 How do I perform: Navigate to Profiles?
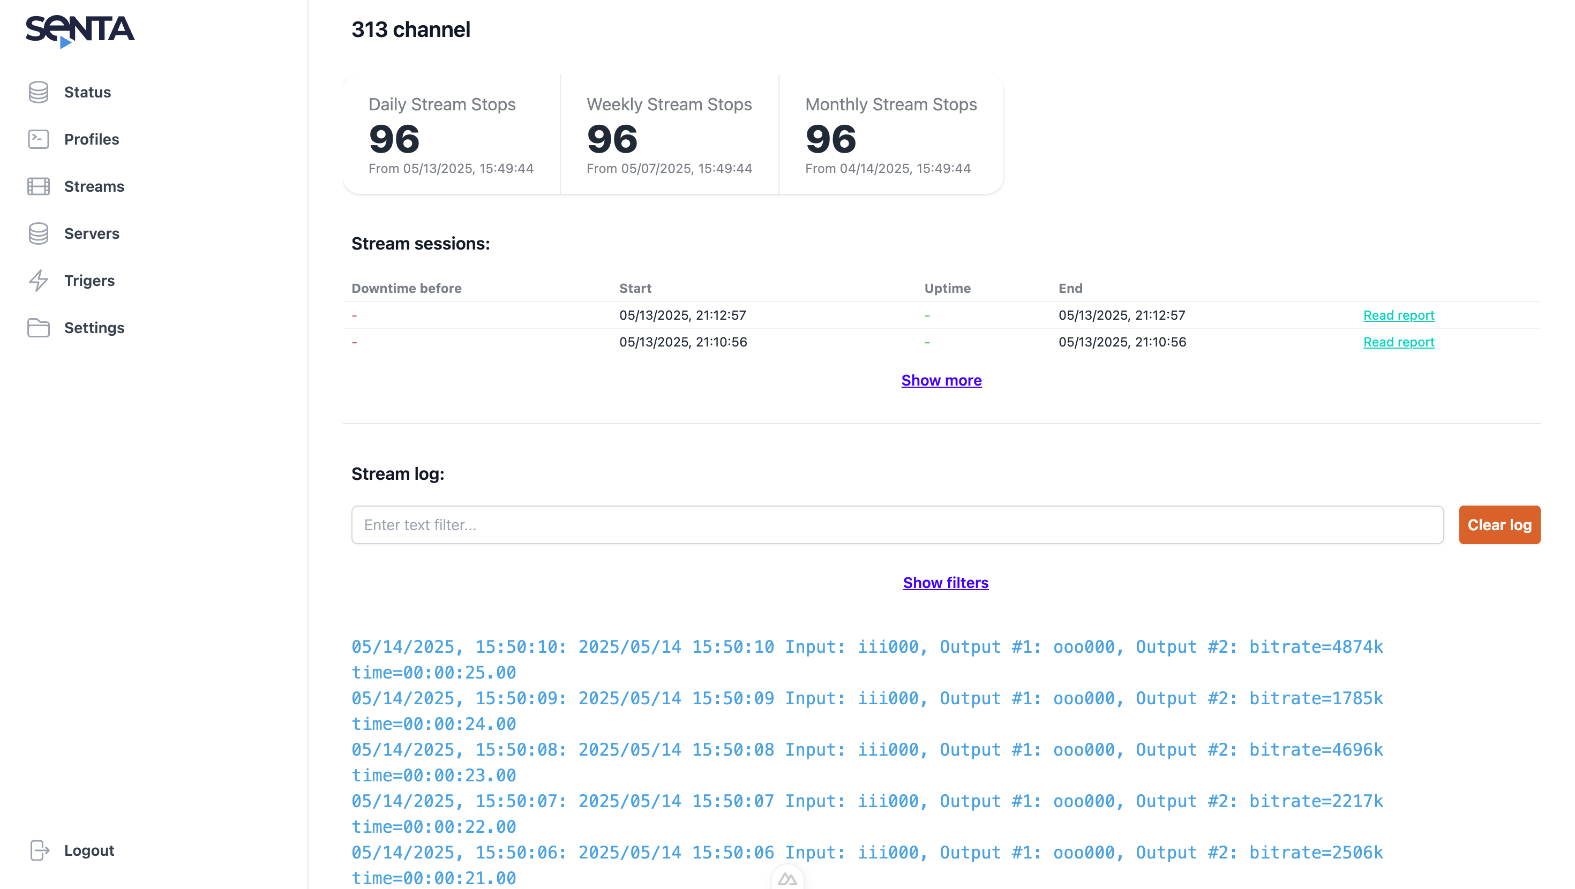92,139
